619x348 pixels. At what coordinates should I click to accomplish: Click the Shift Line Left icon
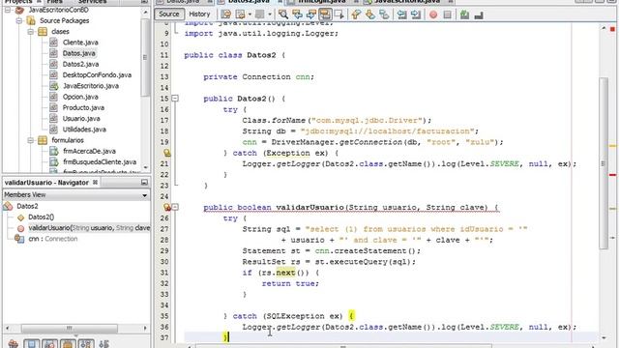tap(402, 14)
